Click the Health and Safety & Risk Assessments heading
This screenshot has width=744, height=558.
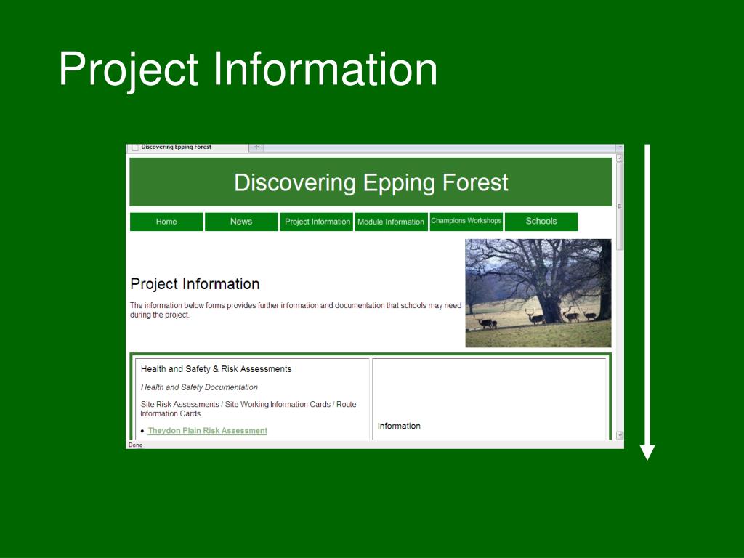point(216,368)
